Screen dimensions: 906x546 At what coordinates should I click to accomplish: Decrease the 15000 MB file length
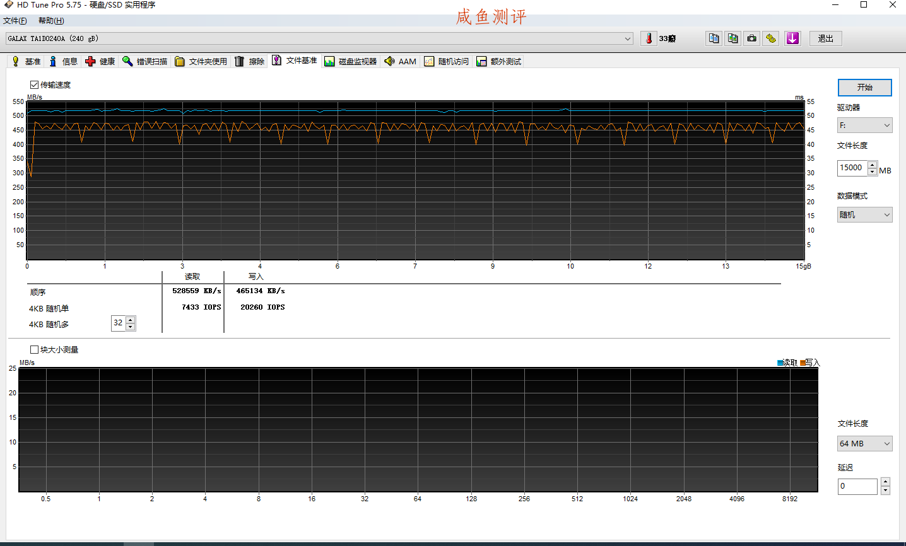[x=872, y=171]
